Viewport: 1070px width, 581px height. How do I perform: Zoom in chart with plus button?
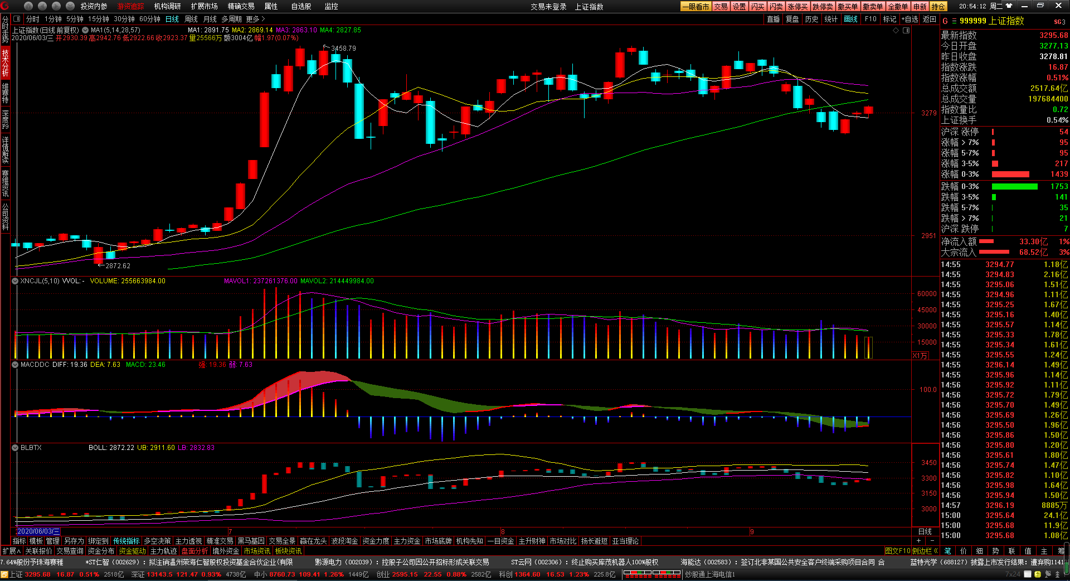click(919, 541)
